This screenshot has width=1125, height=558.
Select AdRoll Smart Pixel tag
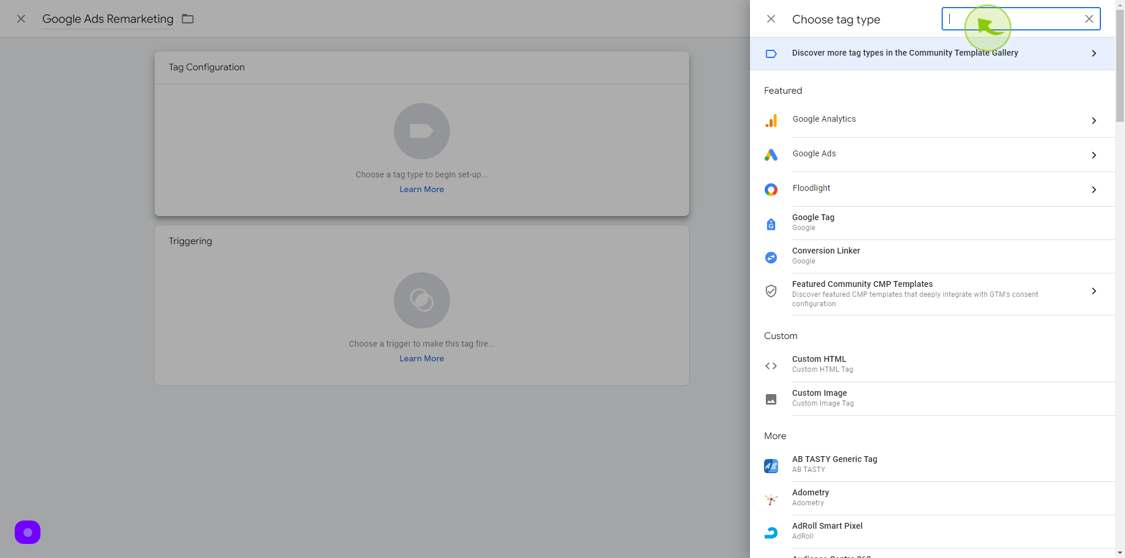pyautogui.click(x=932, y=532)
